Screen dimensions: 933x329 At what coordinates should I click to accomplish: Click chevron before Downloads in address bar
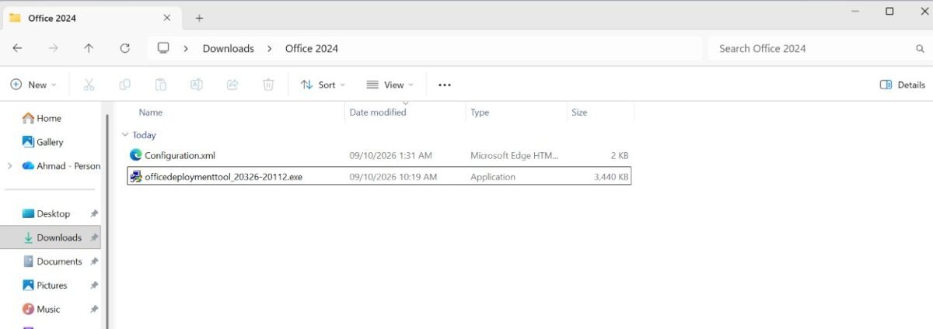[187, 48]
